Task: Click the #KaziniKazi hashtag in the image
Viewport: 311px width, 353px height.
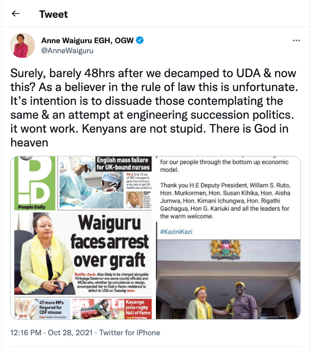Action: click(176, 232)
